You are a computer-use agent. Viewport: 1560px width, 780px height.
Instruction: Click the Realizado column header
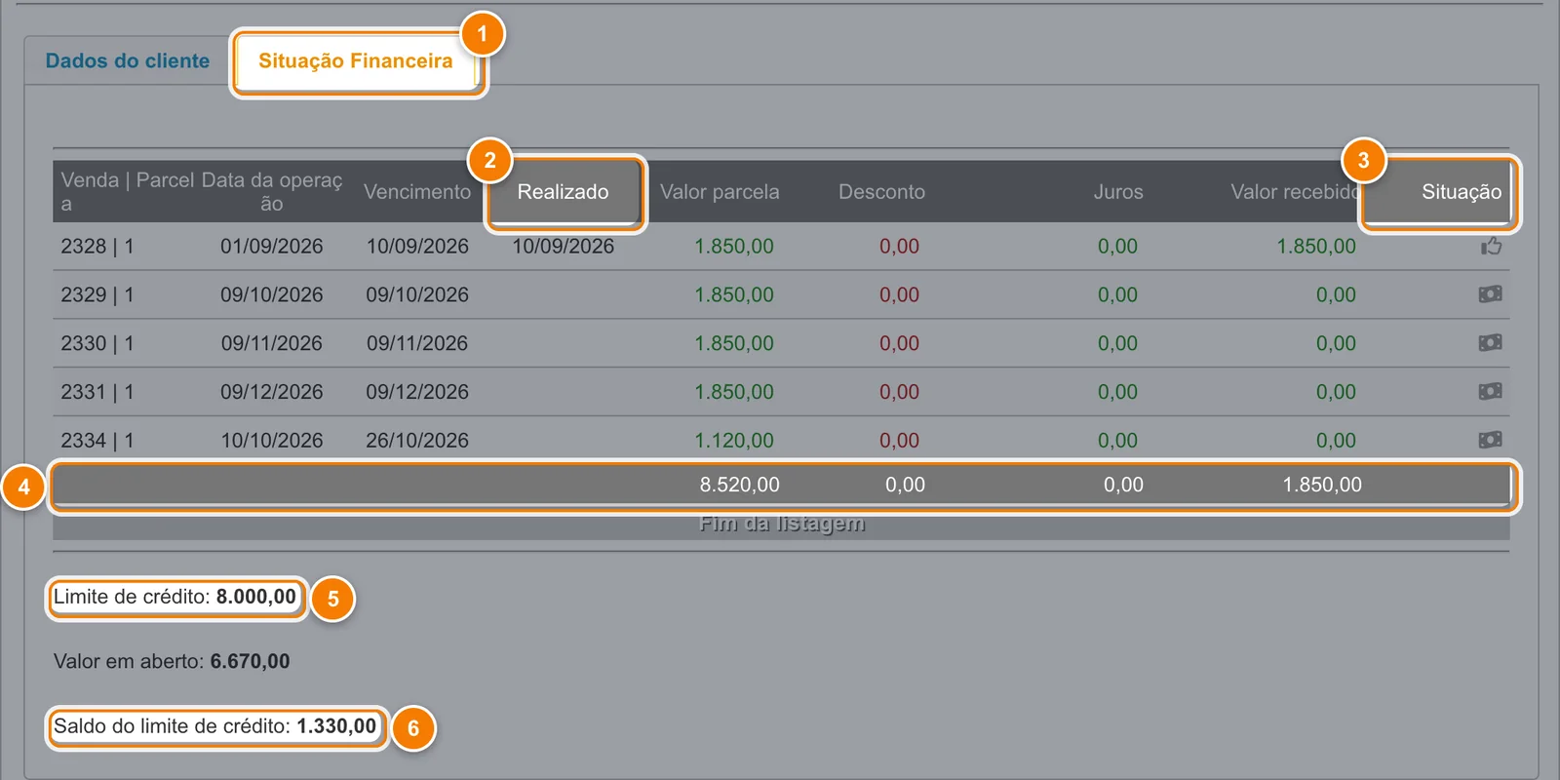point(564,192)
